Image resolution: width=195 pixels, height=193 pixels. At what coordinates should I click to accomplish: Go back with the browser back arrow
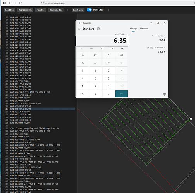coord(10,3)
